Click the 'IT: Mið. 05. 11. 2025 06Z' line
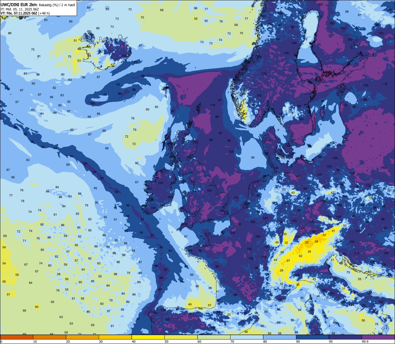The height and width of the screenshot is (344, 395). point(20,9)
